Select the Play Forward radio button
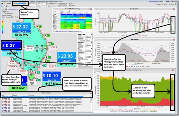Image resolution: width=179 pixels, height=116 pixels. pyautogui.click(x=68, y=6)
